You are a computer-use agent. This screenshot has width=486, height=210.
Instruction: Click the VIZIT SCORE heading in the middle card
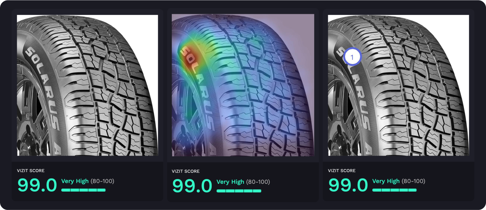[186, 171]
